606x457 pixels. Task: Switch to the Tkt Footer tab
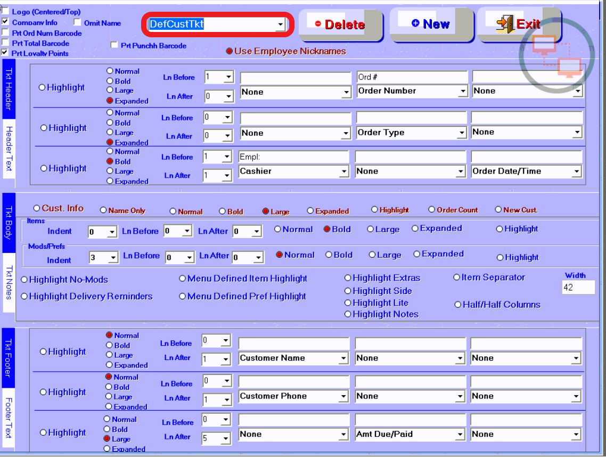[x=9, y=358]
